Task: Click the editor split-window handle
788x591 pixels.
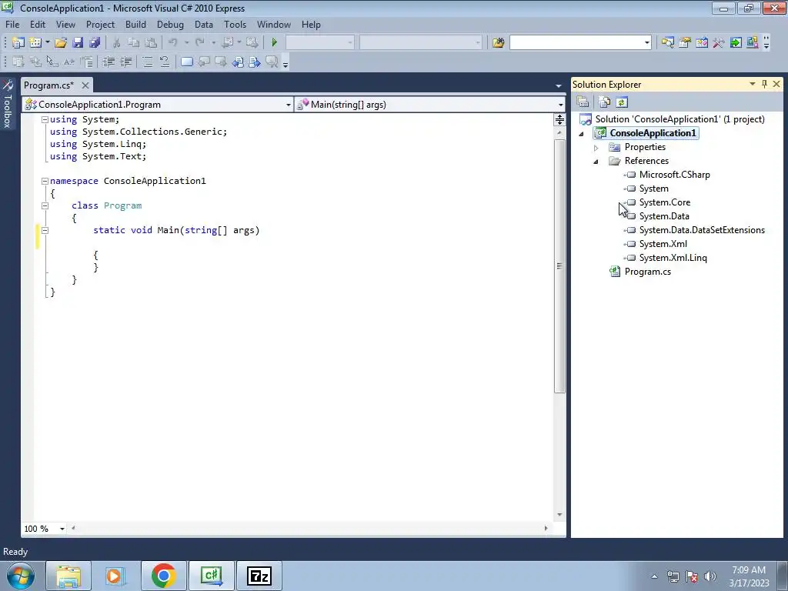Action: (559, 119)
